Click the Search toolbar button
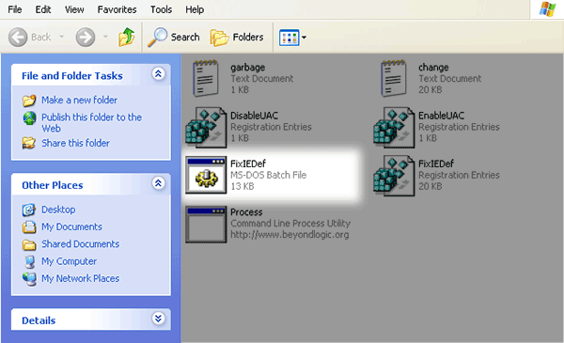 click(x=174, y=37)
